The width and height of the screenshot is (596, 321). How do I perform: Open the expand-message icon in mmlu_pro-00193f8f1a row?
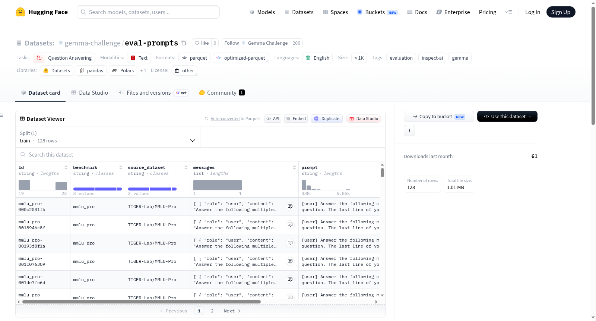pos(290,243)
